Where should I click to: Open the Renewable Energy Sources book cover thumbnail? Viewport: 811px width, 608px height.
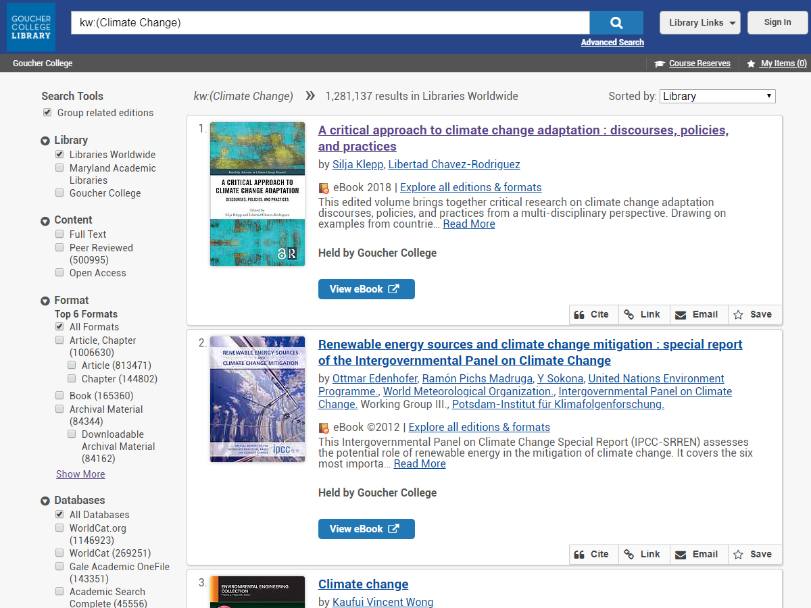click(257, 399)
